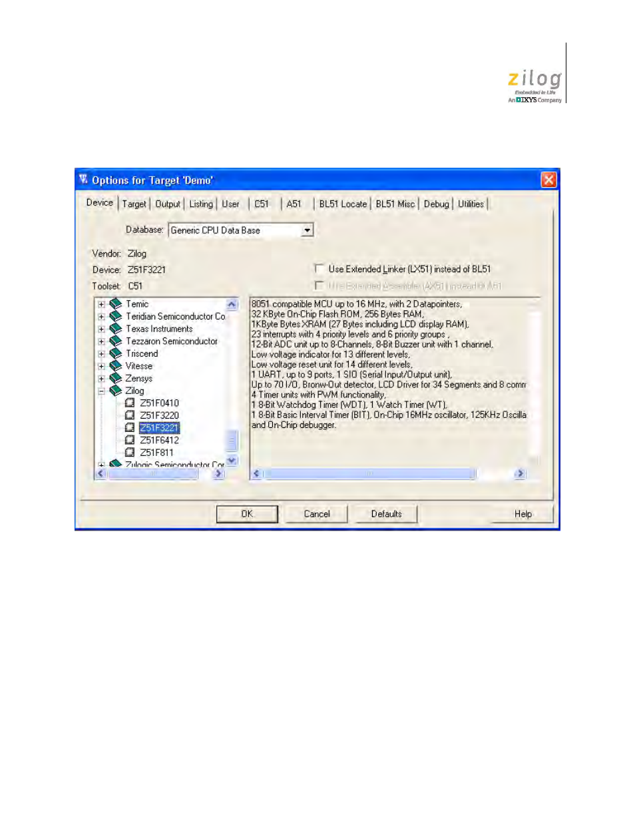The image size is (635, 822).
Task: Click the Tezzaron Semiconductor book icon
Action: [x=115, y=341]
